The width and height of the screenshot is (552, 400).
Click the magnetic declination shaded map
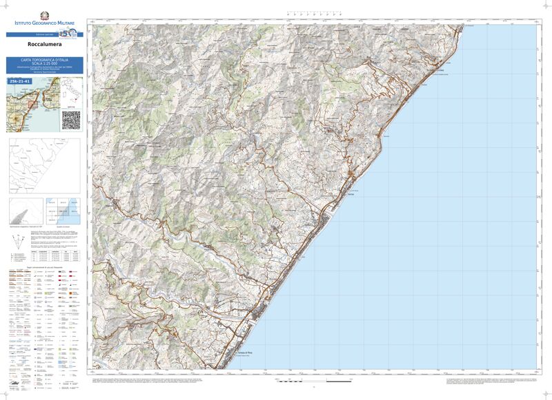(x=25, y=211)
